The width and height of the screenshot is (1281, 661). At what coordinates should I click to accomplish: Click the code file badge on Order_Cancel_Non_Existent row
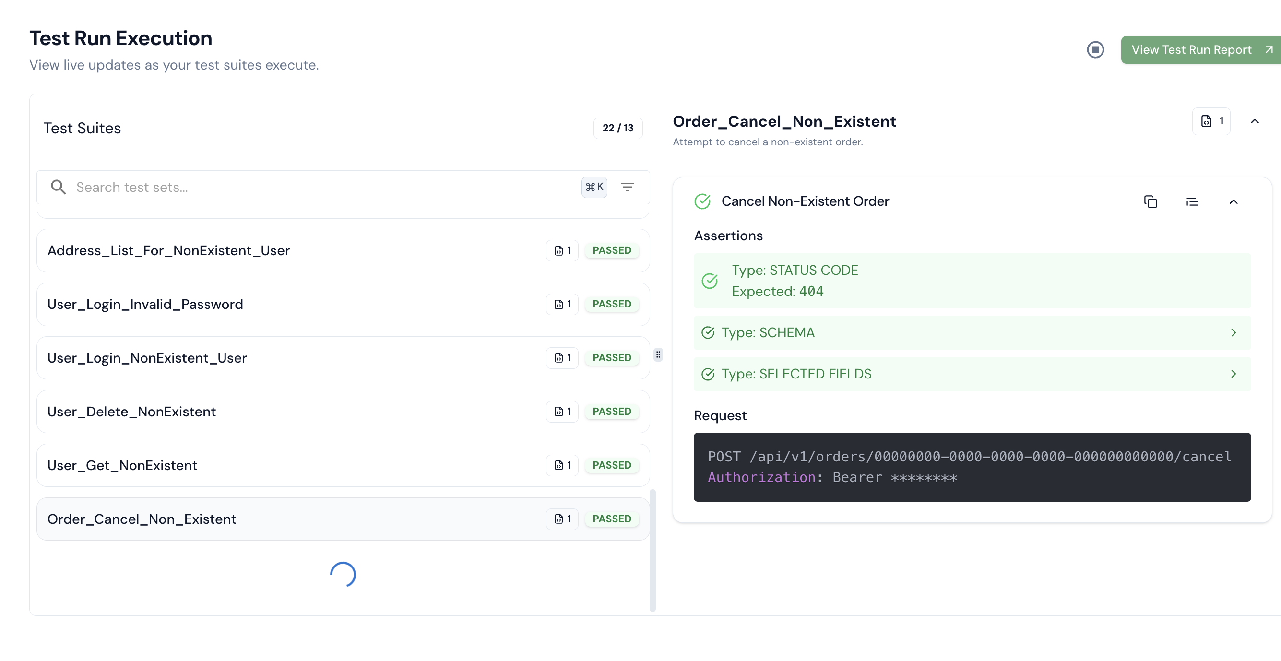pos(561,519)
